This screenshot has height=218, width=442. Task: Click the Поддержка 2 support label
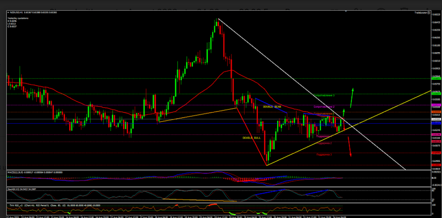coord(324,143)
